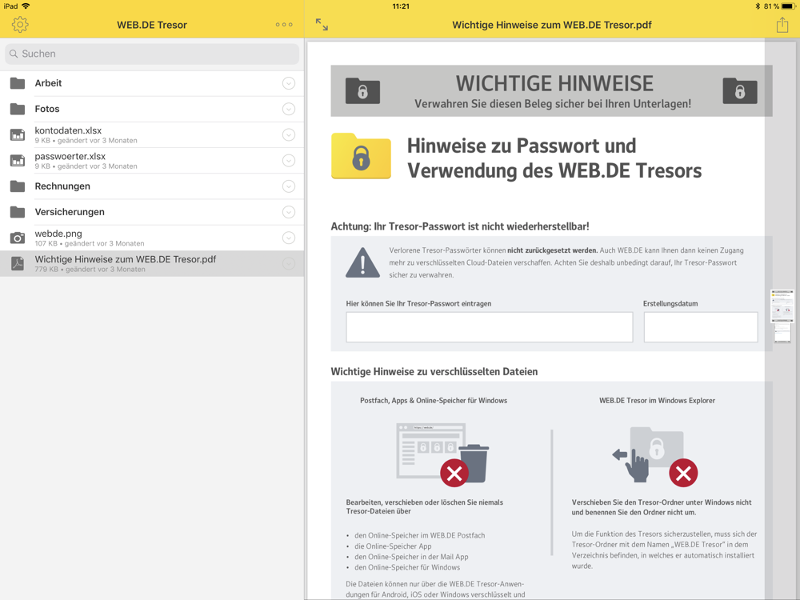Expand options chevron for Versicherungen

(x=289, y=212)
